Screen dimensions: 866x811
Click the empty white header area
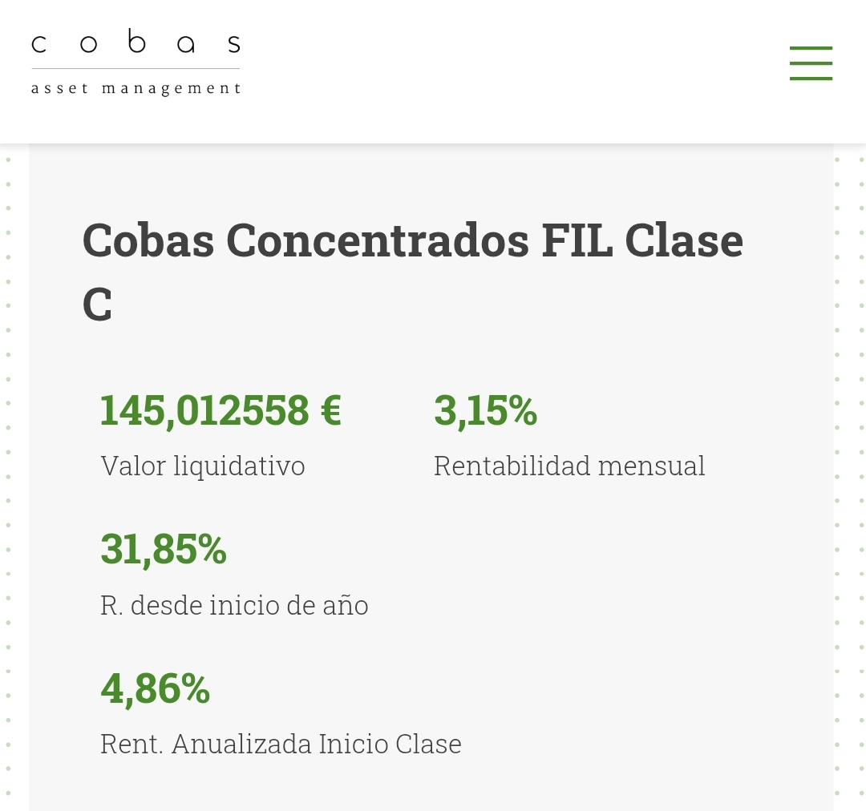click(513, 64)
